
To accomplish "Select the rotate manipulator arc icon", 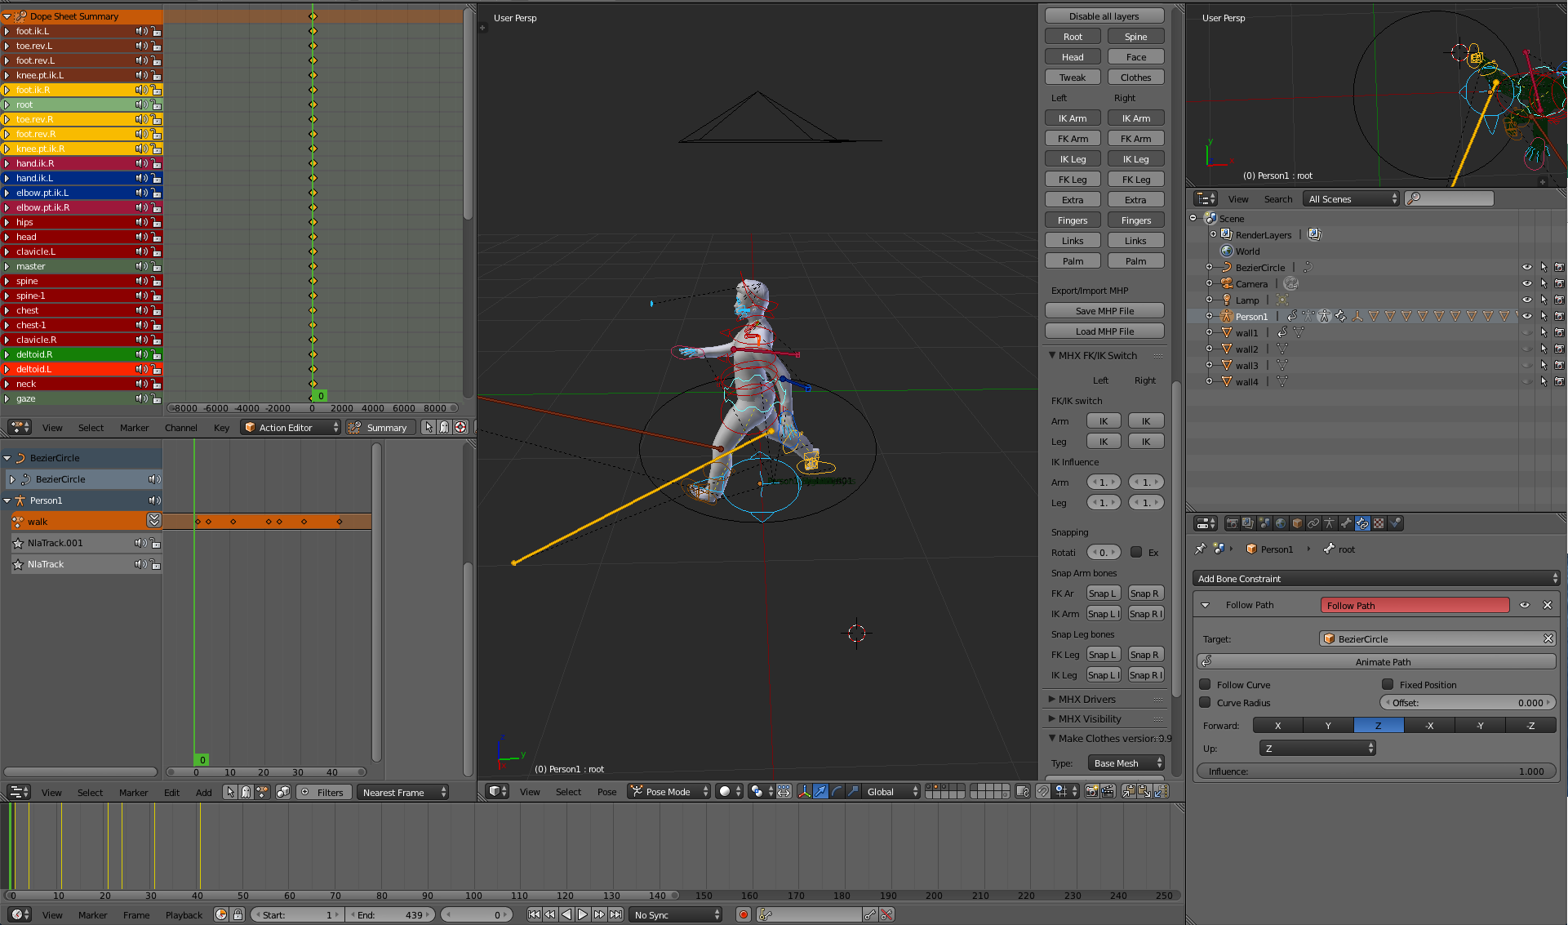I will tap(837, 791).
